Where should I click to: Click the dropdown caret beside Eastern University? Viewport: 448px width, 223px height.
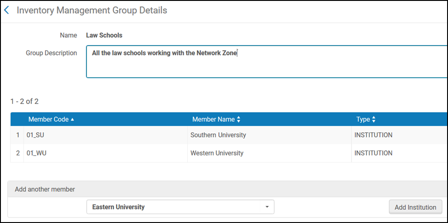(267, 207)
